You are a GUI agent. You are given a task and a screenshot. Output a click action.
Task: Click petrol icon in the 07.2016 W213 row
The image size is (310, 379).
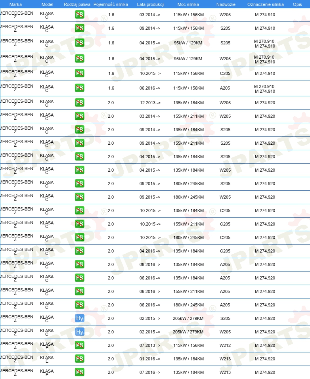coord(80,372)
